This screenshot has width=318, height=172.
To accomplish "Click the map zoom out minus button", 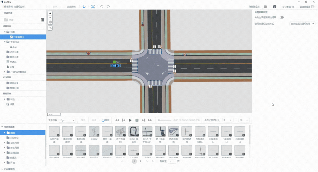I will tap(50, 18).
